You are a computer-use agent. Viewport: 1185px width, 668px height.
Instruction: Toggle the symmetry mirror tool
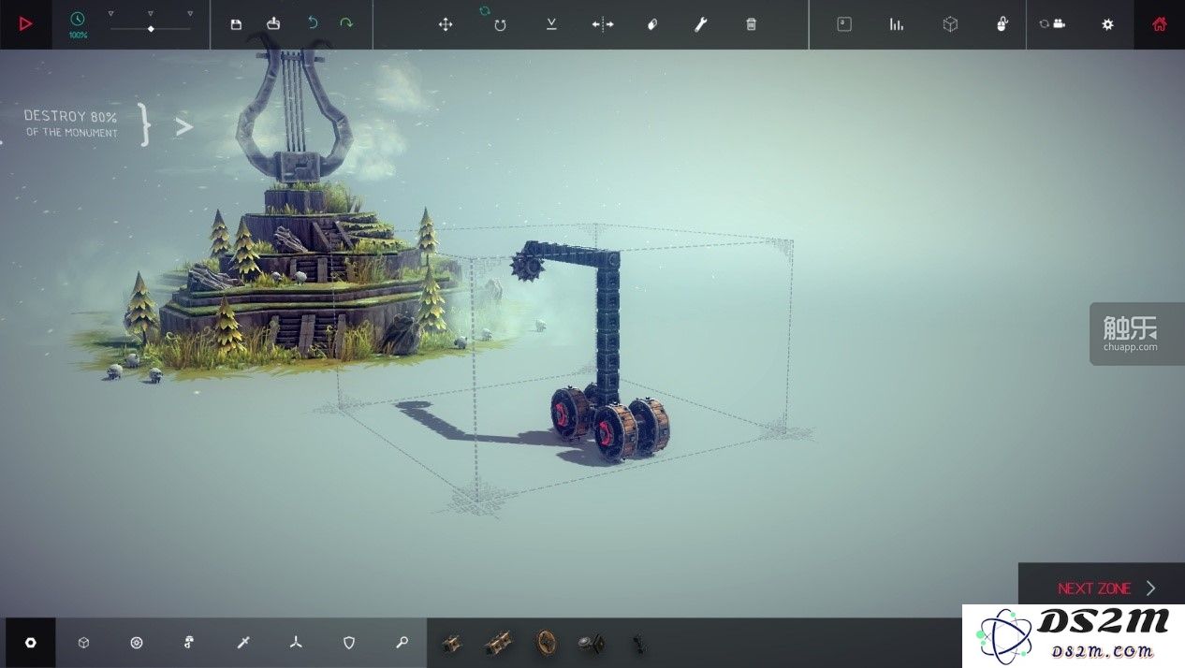[603, 24]
